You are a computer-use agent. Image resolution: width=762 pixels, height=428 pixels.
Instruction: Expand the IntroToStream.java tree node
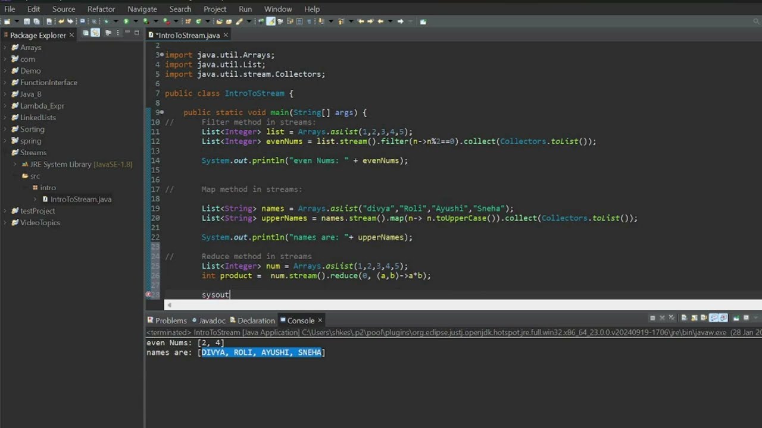35,199
